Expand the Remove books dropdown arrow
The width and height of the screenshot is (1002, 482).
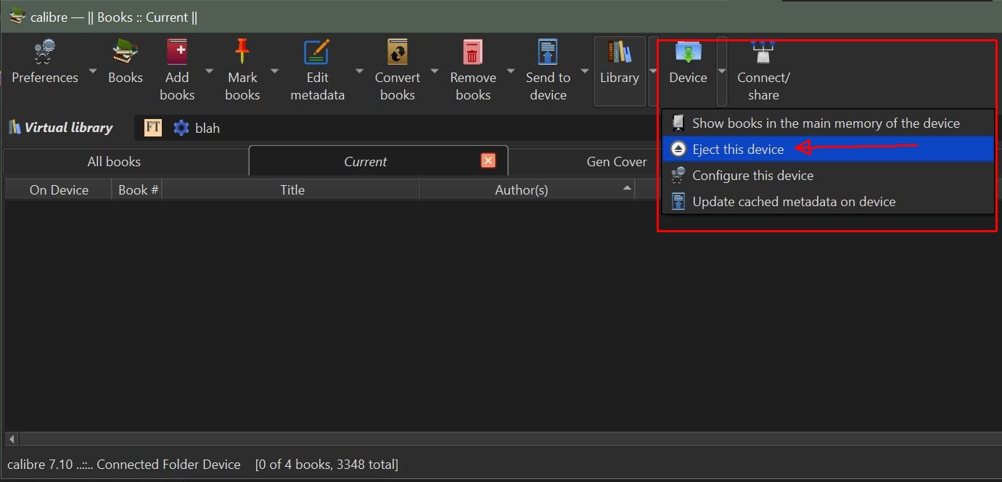(510, 71)
